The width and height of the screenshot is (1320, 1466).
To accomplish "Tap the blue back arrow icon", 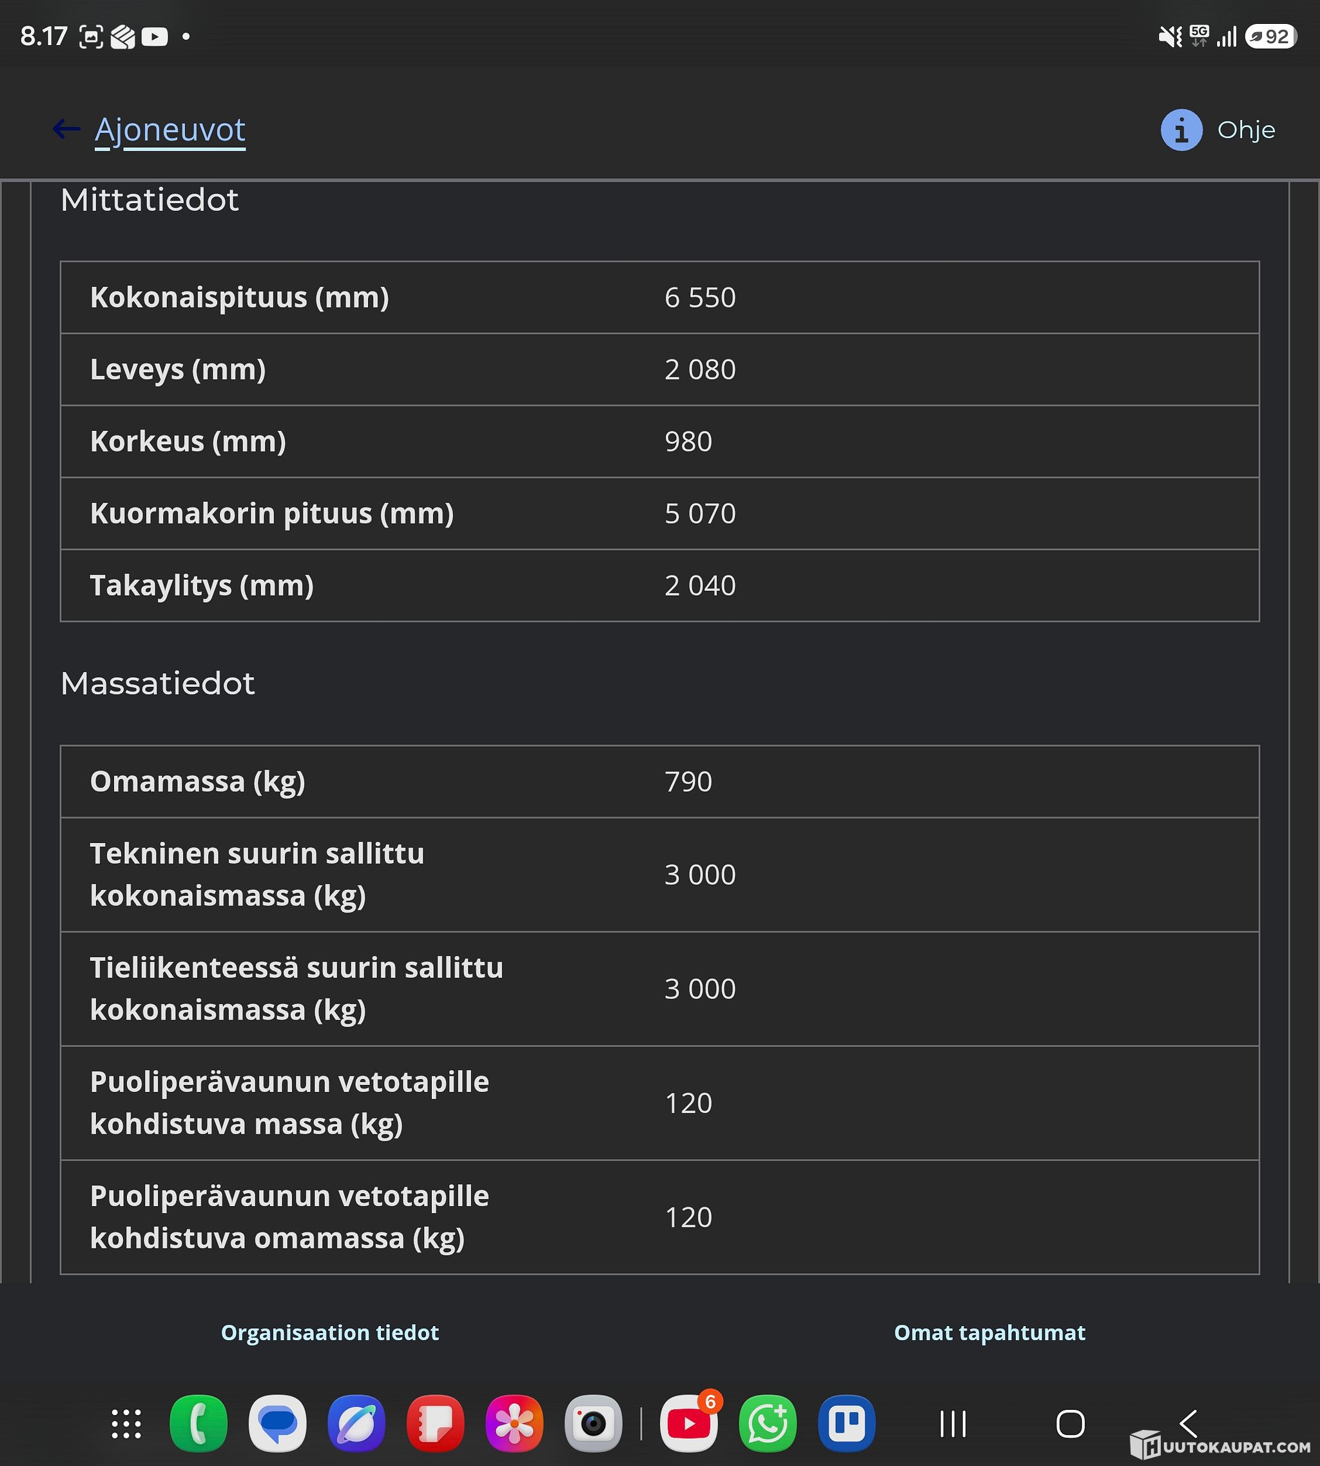I will click(66, 129).
